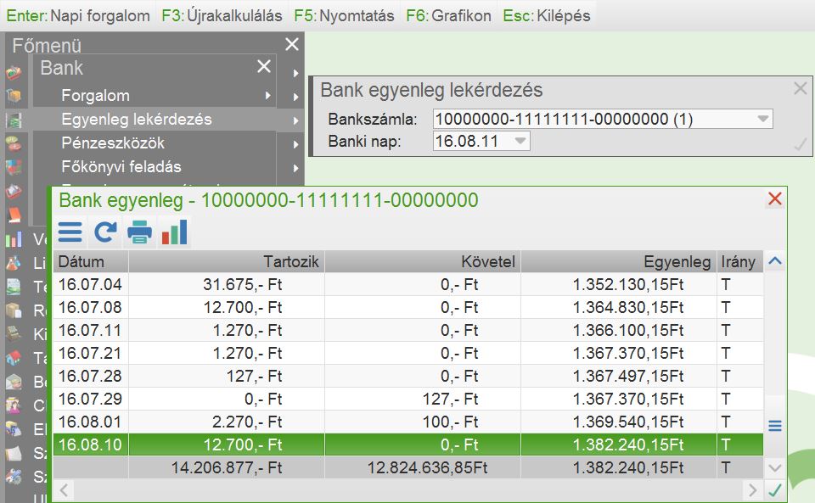Click the house icon in Főmenü sidebar
815x503 pixels.
pos(14,358)
